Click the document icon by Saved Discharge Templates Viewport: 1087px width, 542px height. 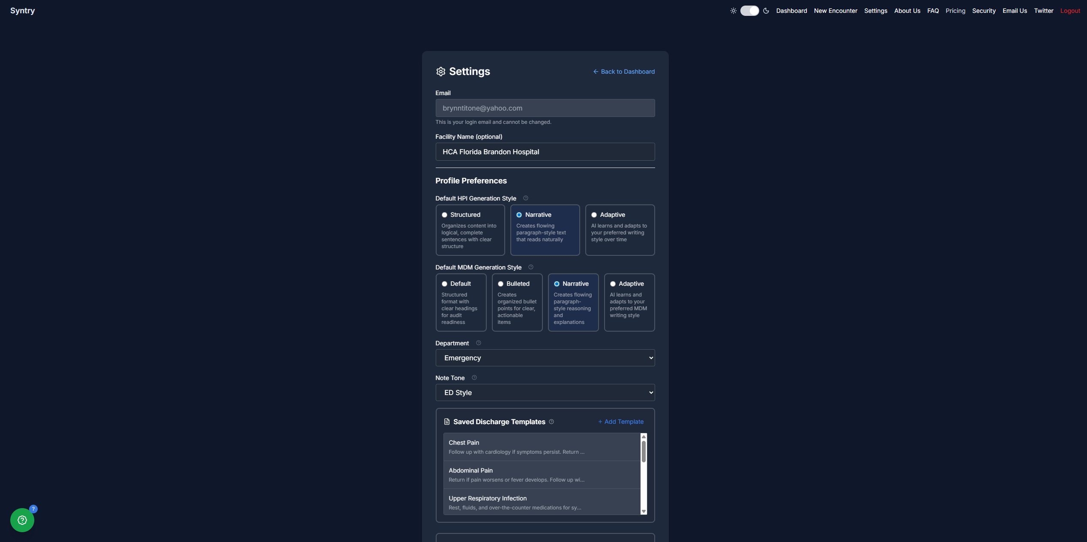(x=446, y=422)
